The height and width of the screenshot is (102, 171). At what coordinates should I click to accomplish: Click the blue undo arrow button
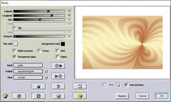point(59,87)
